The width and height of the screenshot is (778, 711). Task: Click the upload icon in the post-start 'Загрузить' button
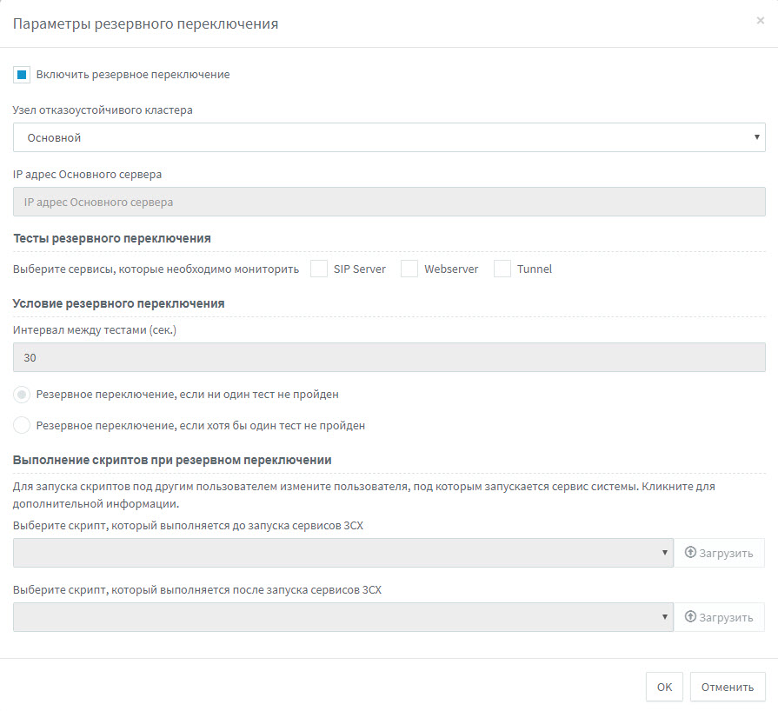(690, 617)
